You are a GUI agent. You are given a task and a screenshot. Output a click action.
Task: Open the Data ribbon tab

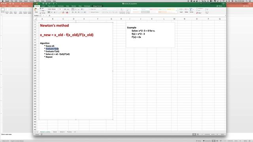[x=68, y=6]
